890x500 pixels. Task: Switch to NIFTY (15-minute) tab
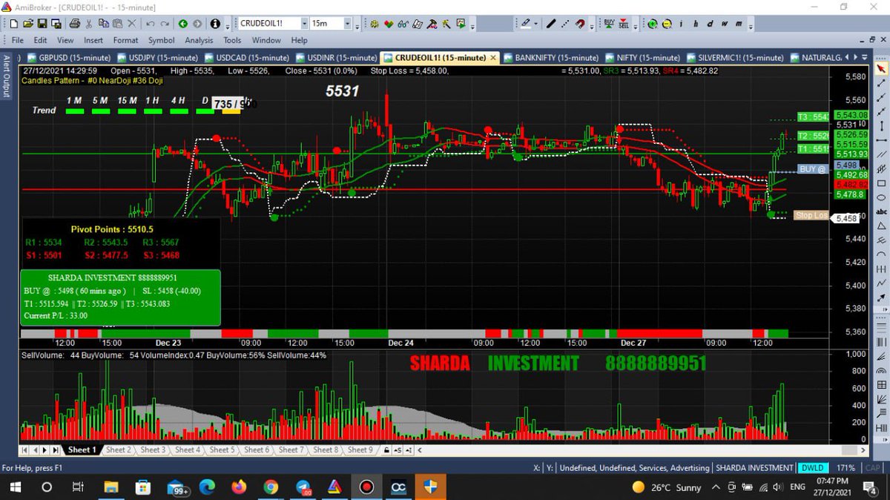pyautogui.click(x=642, y=57)
